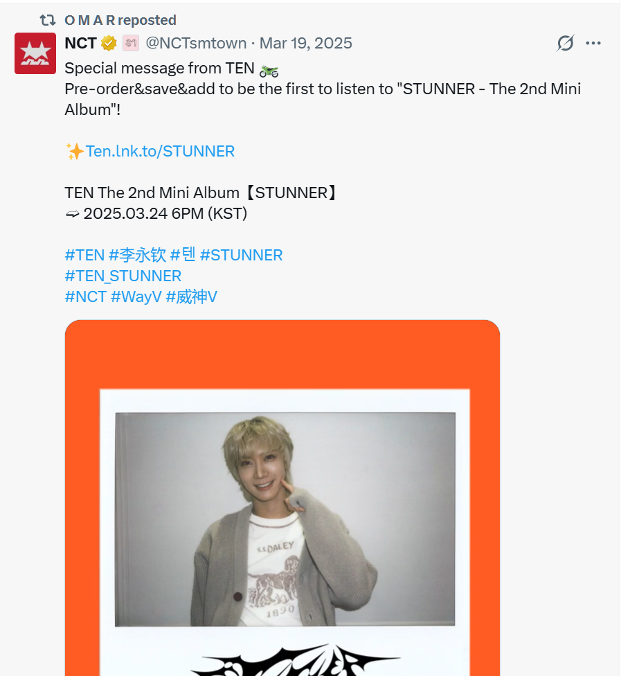Open the #TEN_STUNNER hashtag

123,276
